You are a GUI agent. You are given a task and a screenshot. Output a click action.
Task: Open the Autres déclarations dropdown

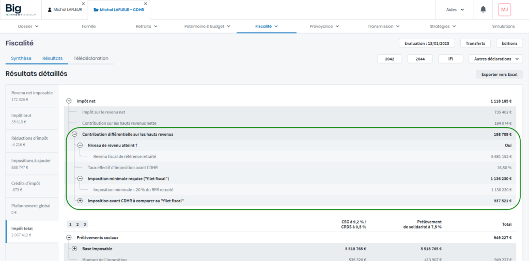click(495, 59)
